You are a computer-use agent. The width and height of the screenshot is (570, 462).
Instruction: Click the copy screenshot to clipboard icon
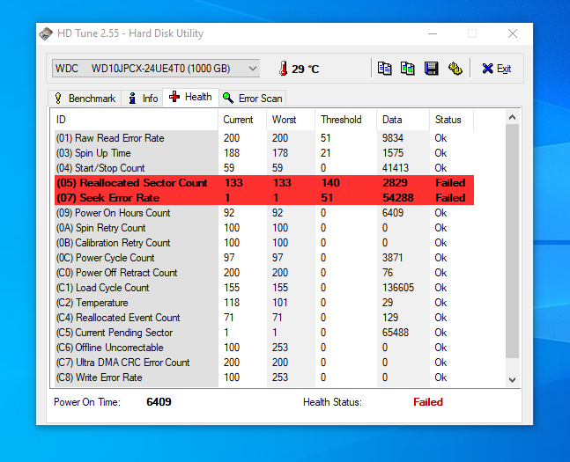(x=408, y=69)
